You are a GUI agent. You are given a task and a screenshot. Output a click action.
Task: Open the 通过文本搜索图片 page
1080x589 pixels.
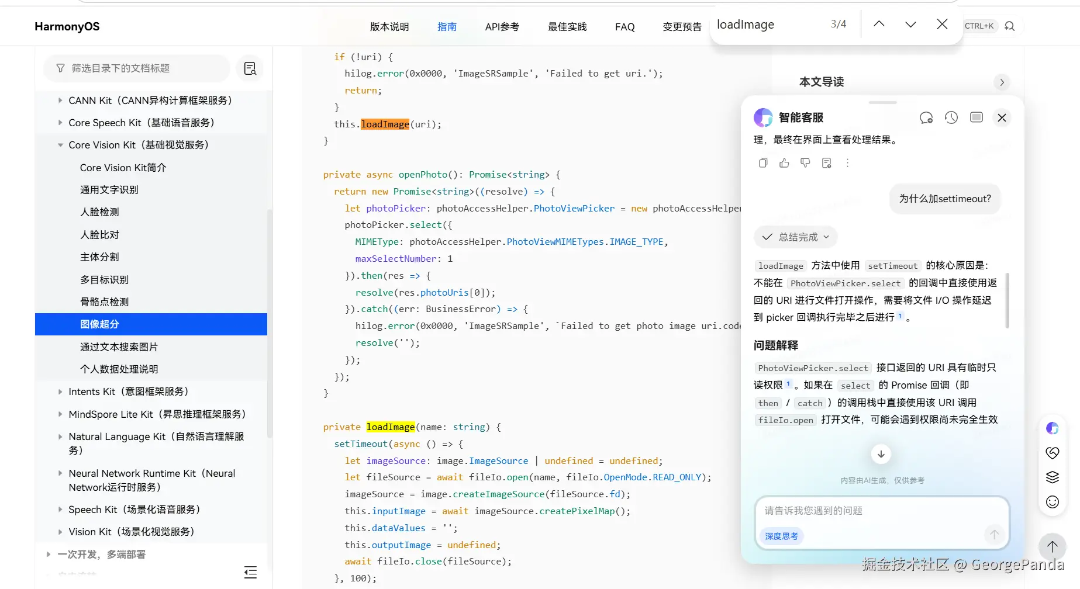tap(119, 347)
